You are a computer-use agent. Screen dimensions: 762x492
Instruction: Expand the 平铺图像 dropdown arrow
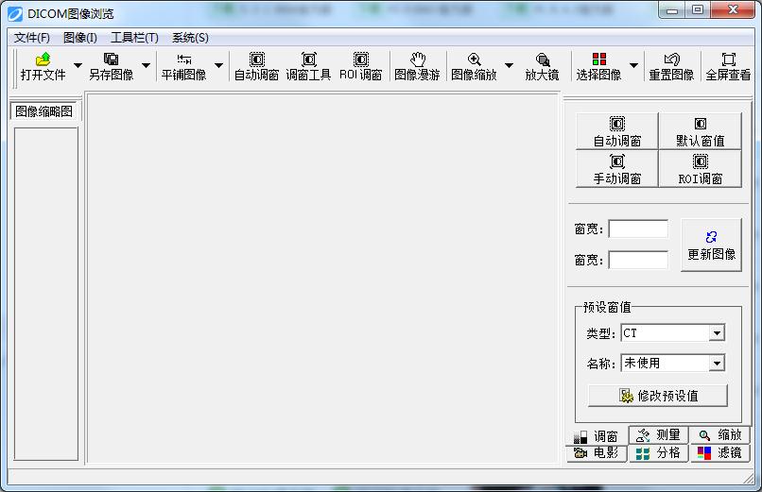(218, 65)
